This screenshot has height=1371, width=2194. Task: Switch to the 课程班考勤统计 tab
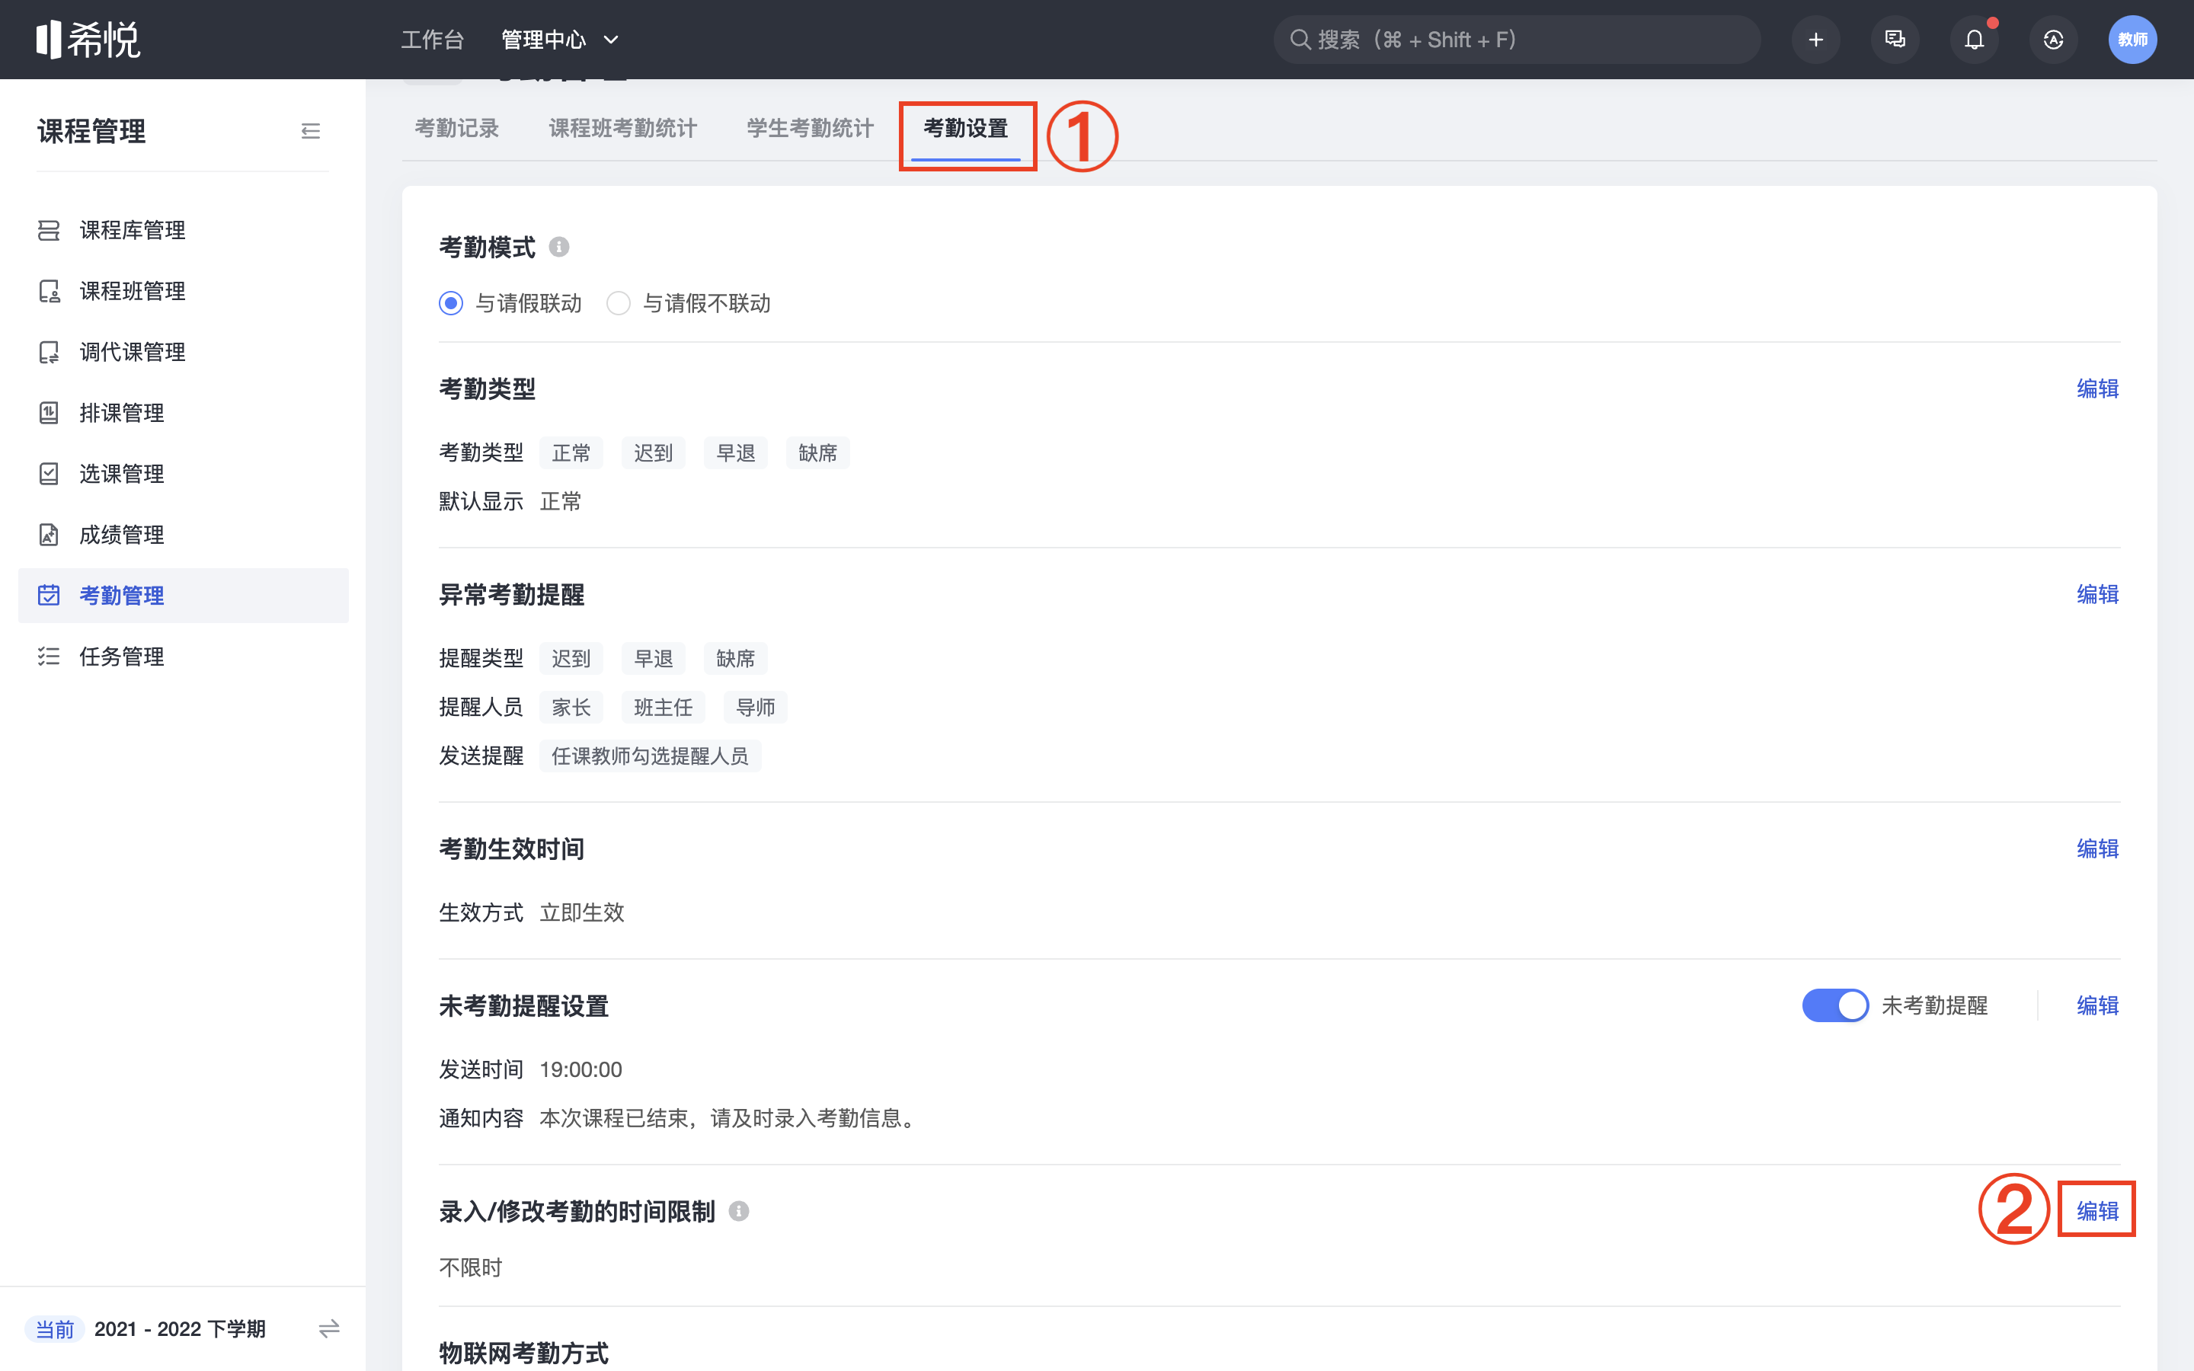coord(623,129)
